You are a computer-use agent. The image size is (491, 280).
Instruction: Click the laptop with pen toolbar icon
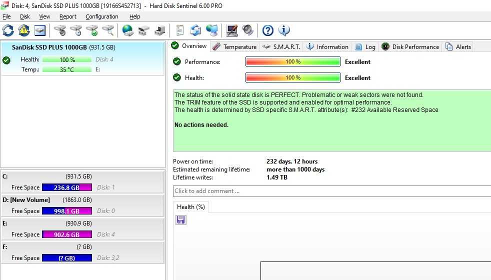[x=231, y=30]
